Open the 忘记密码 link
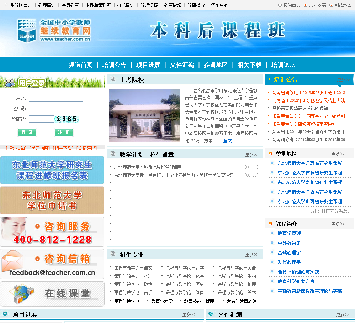Viewport: 355px width, 323px height. pyautogui.click(x=86, y=148)
